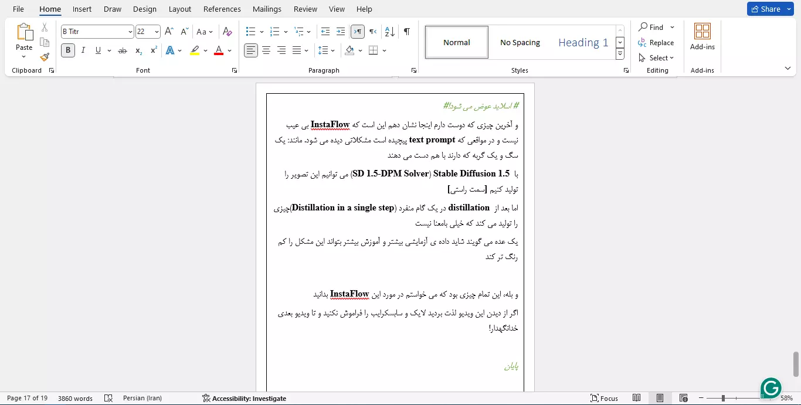The image size is (801, 405).
Task: Insert a bulleted list
Action: 250,32
